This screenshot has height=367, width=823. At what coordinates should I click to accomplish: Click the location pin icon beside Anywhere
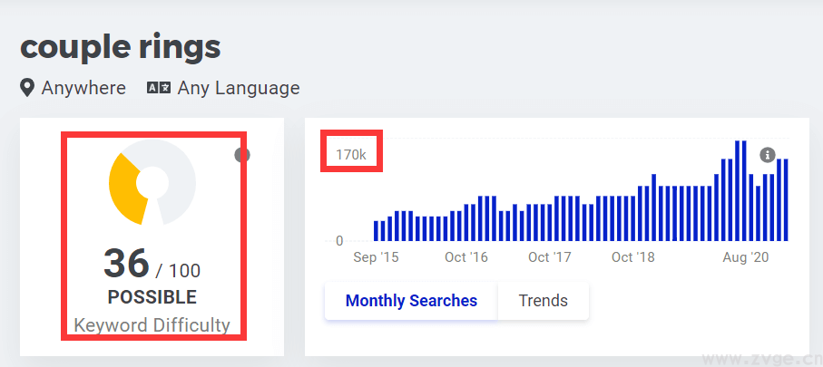[27, 88]
